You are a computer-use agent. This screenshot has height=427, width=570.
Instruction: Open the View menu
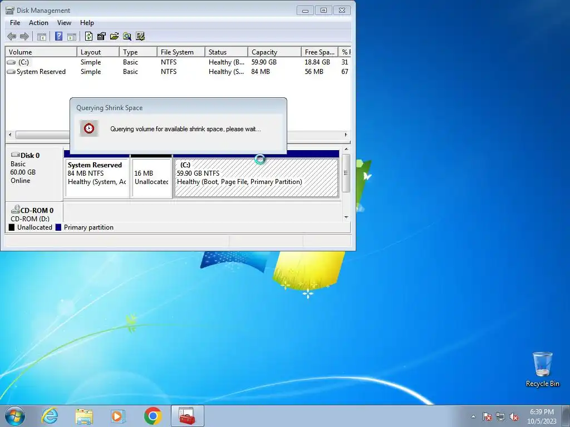pos(64,22)
